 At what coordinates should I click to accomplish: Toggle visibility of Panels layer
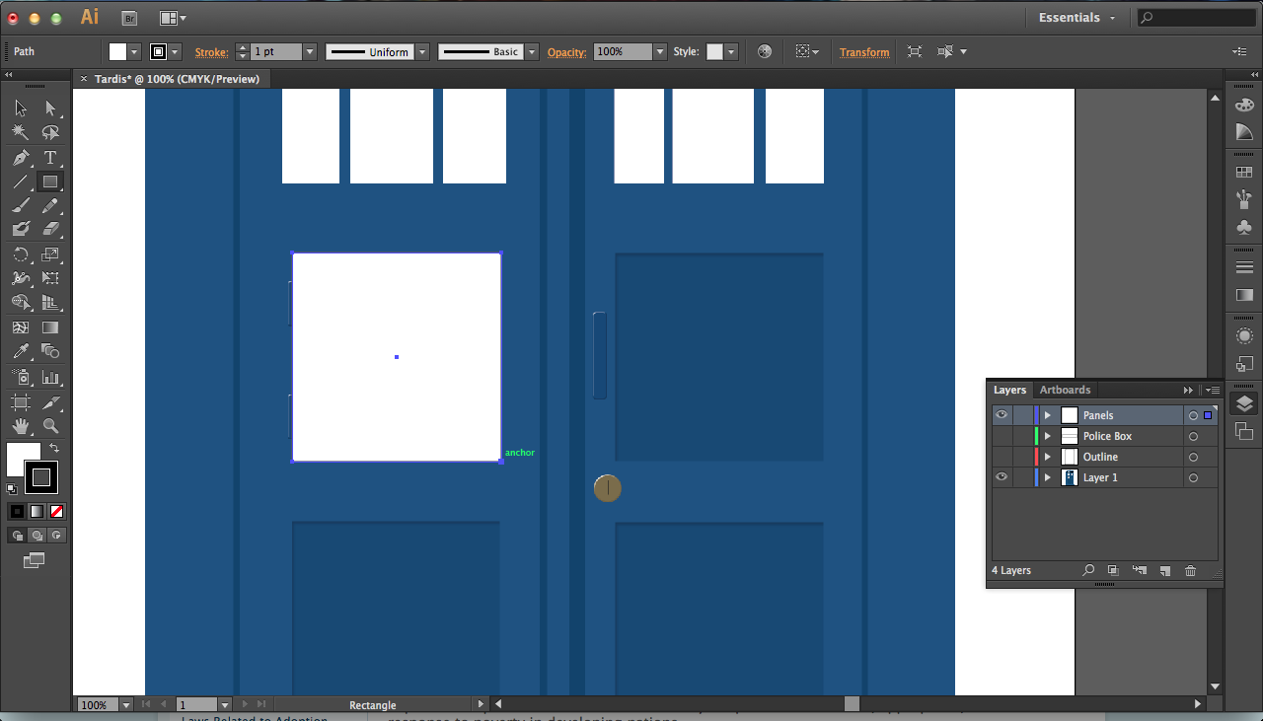click(1002, 415)
